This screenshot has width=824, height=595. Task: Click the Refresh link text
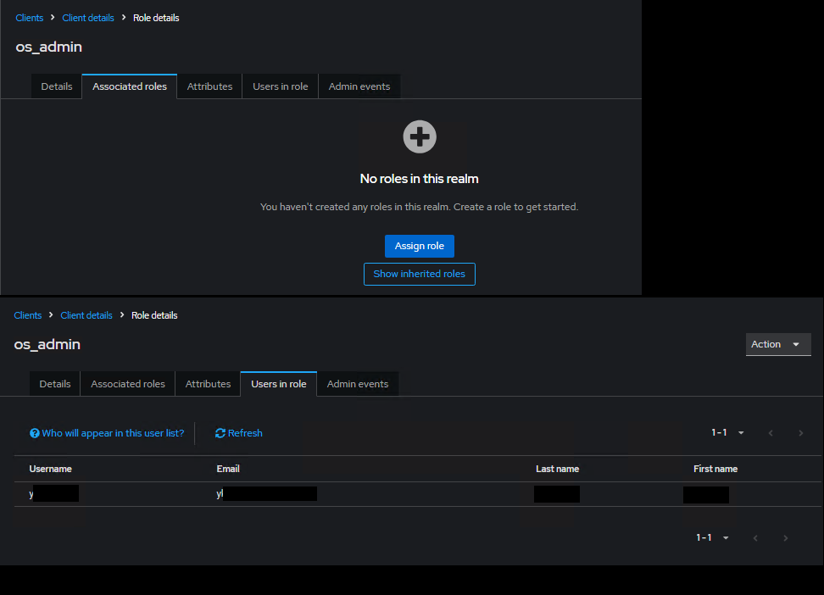pos(245,433)
